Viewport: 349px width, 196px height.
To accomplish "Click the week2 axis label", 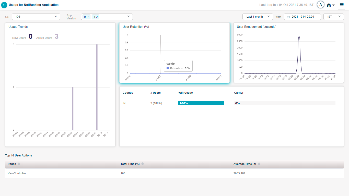I will click(x=188, y=78).
